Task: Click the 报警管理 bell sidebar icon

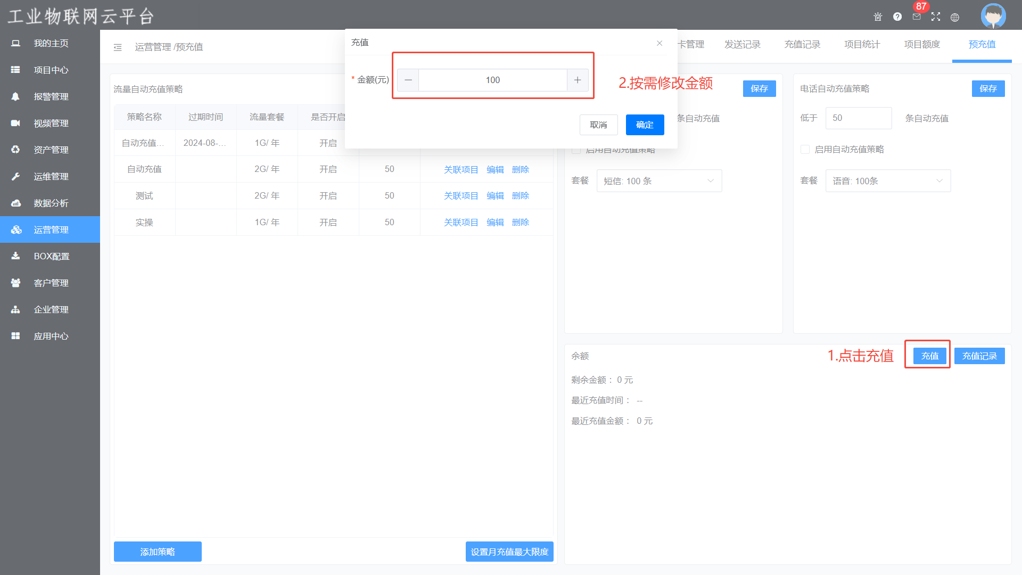Action: click(x=15, y=96)
